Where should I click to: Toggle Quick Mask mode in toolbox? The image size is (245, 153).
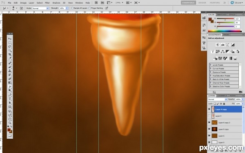click(x=10, y=135)
